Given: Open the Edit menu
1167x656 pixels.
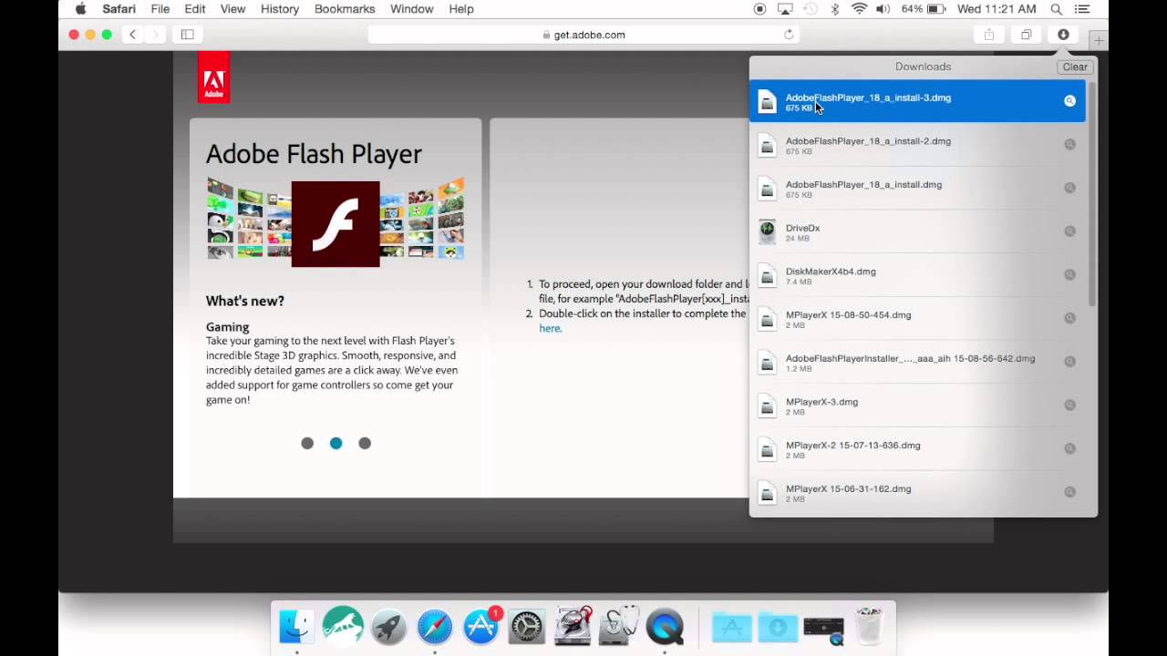Looking at the screenshot, I should pyautogui.click(x=195, y=9).
